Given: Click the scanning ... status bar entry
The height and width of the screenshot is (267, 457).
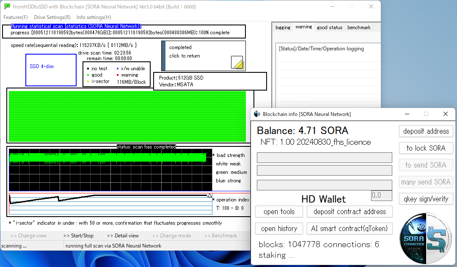Looking at the screenshot, I should pyautogui.click(x=14, y=246).
